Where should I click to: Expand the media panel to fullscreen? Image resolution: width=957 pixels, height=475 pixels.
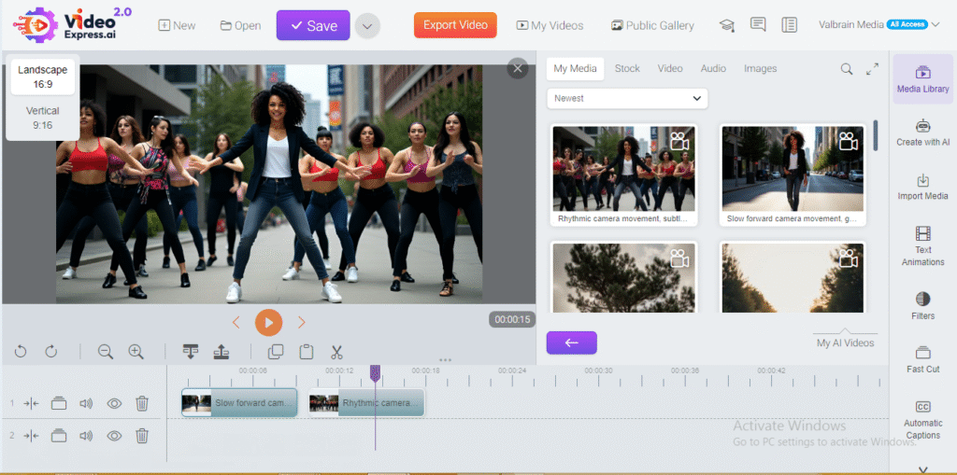coord(873,69)
